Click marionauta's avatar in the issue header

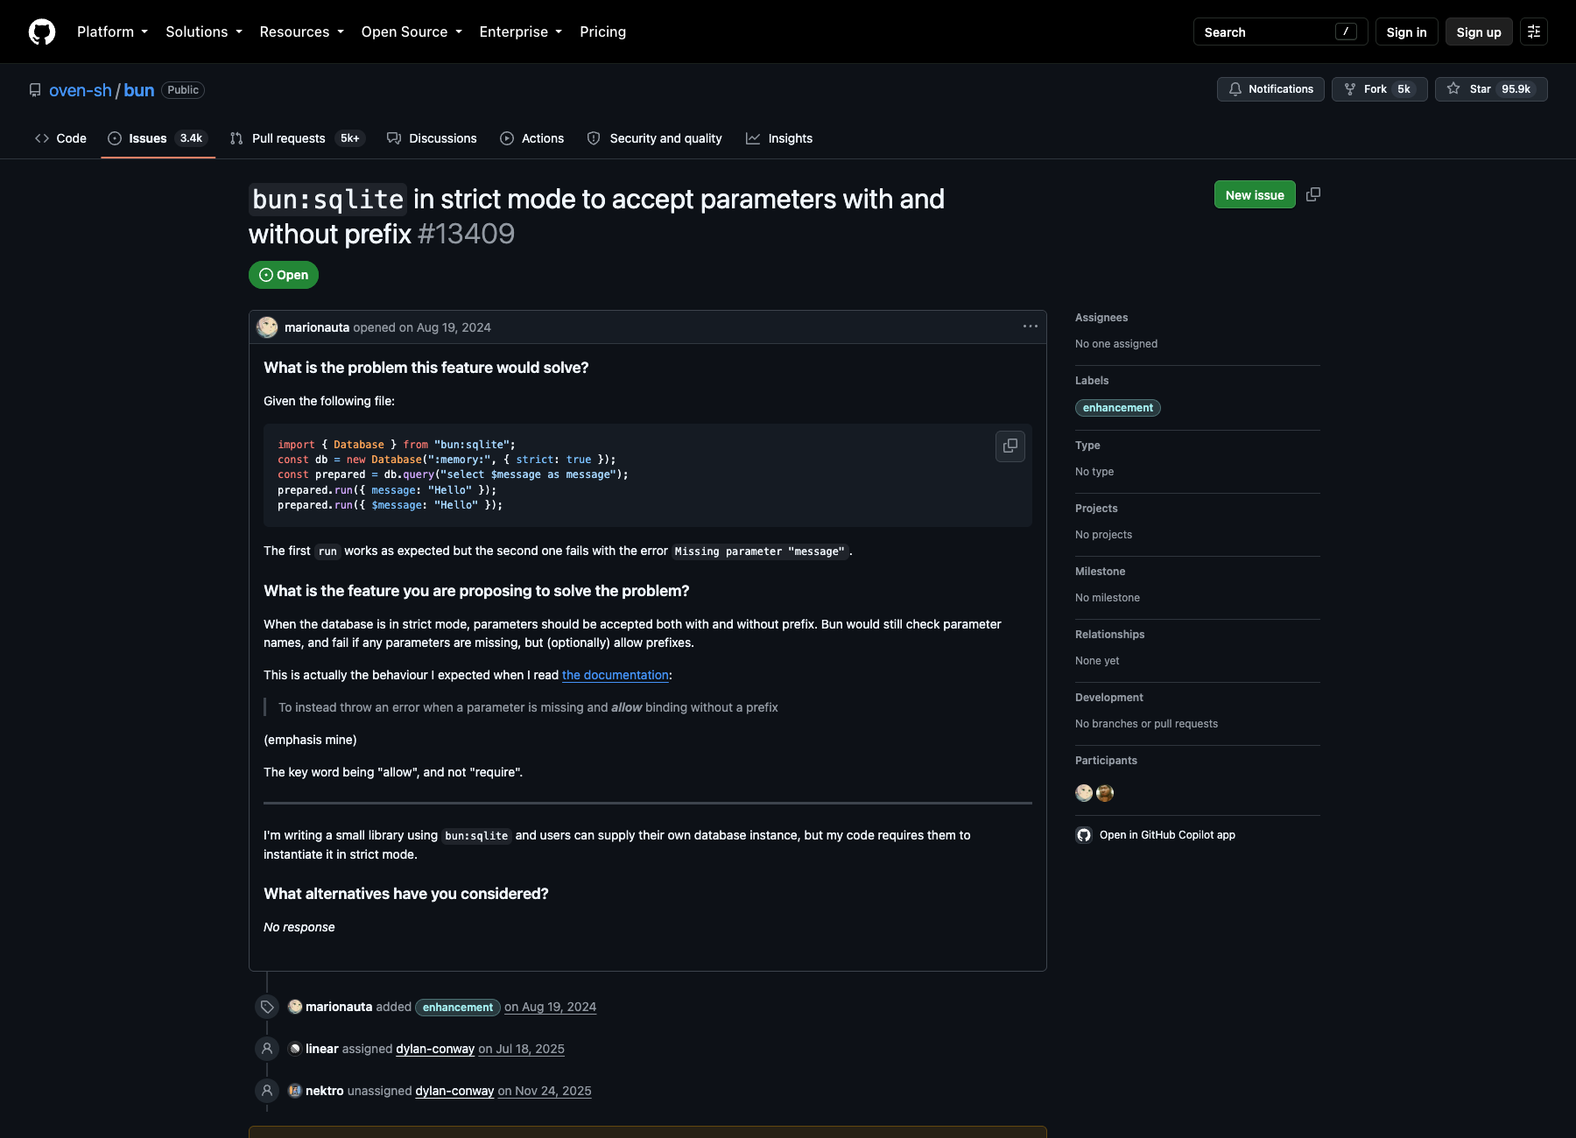click(267, 327)
